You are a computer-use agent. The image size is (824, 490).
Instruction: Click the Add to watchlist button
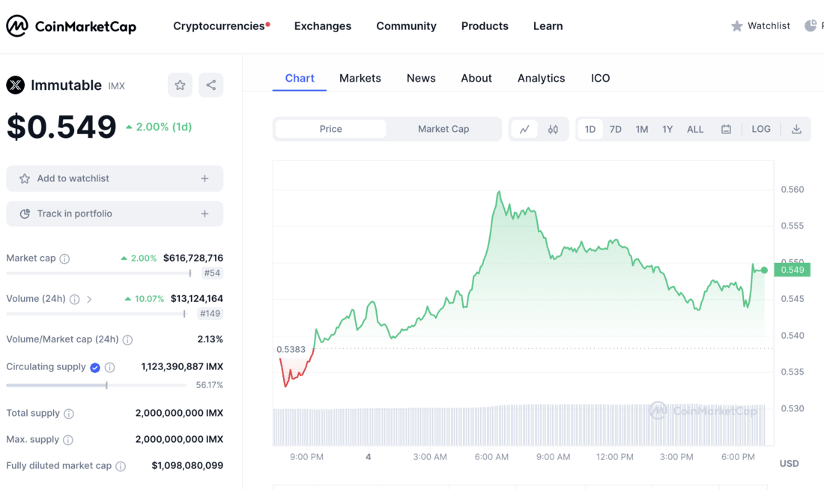click(x=115, y=179)
